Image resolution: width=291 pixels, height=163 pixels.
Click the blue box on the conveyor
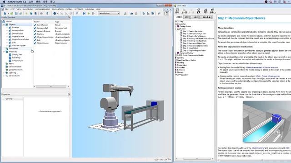click(x=154, y=104)
